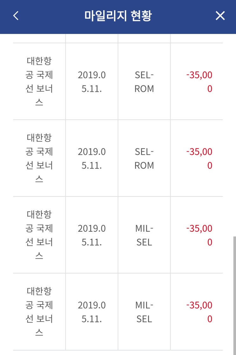Image resolution: width=236 pixels, height=355 pixels.
Task: Close the 마일리지 현황 screen
Action: [220, 16]
